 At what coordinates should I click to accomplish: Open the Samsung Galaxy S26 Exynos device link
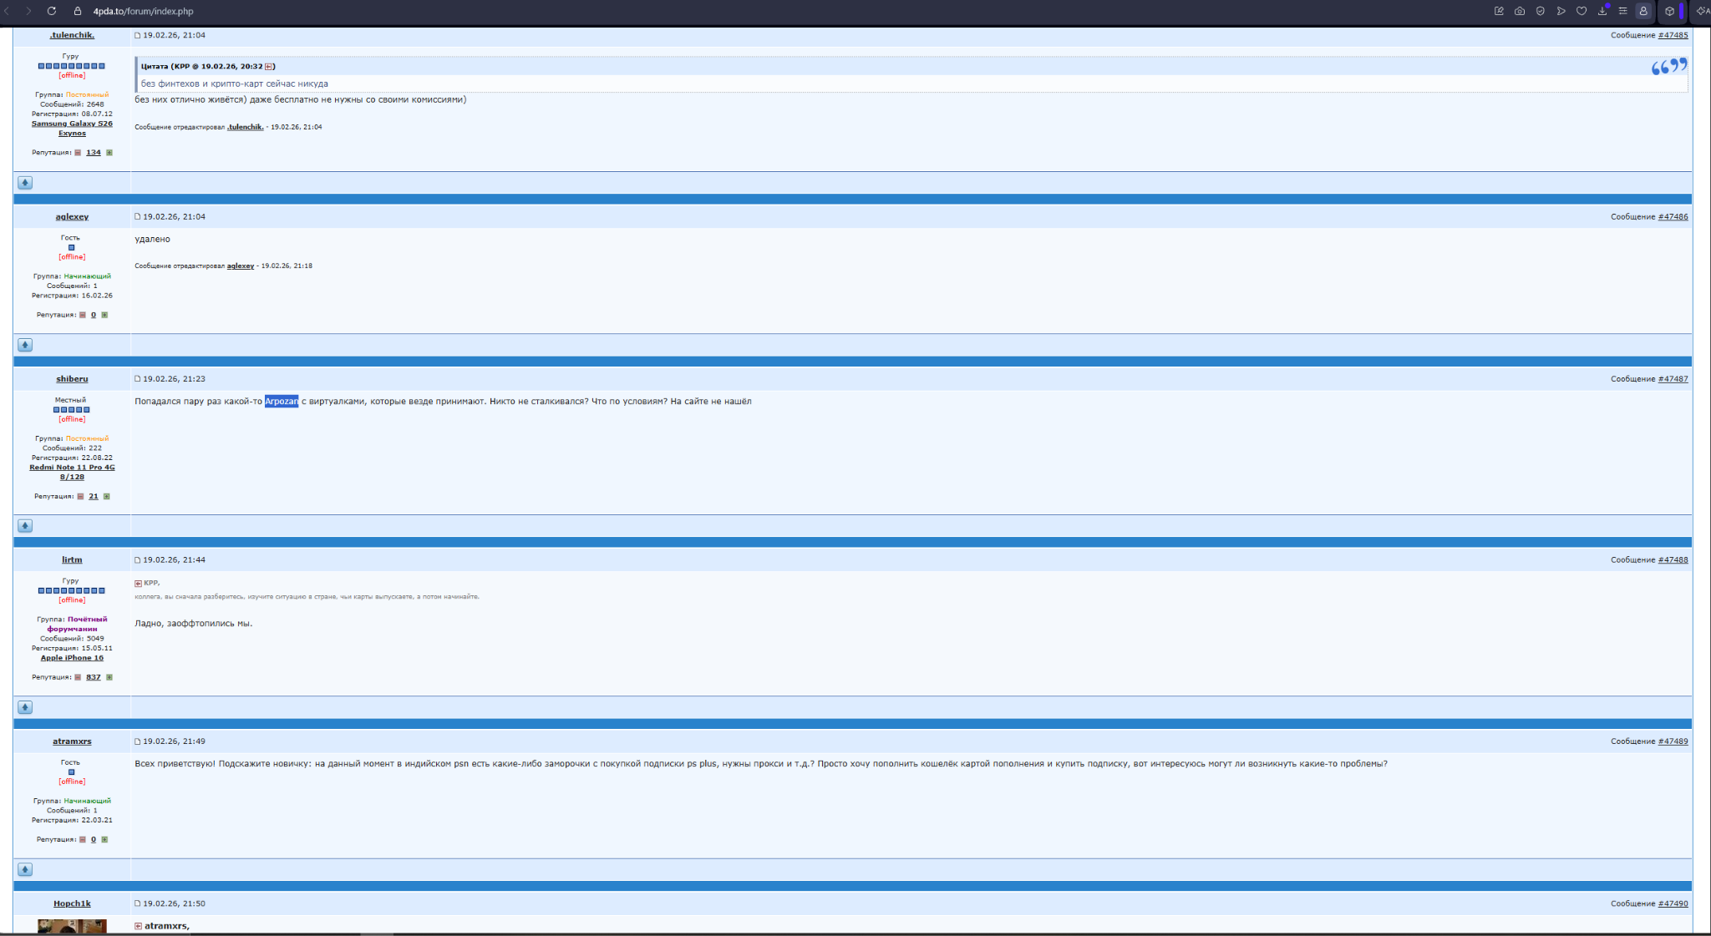tap(72, 129)
